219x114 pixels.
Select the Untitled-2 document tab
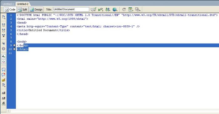click(x=23, y=4)
